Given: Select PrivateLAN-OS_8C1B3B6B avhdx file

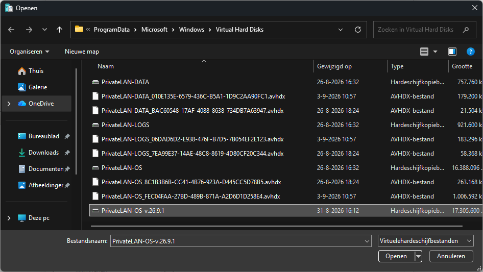Looking at the screenshot, I should [x=286, y=182].
